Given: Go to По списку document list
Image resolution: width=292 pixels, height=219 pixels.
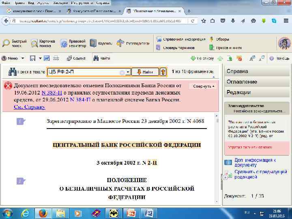Looking at the screenshot, I should (202, 58).
